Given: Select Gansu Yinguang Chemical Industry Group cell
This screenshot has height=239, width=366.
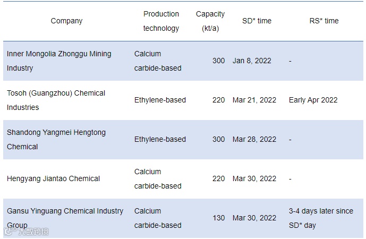Looking at the screenshot, I should [65, 218].
